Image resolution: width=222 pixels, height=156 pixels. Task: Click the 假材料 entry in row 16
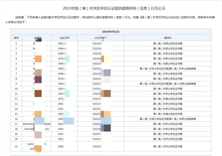tap(168, 119)
